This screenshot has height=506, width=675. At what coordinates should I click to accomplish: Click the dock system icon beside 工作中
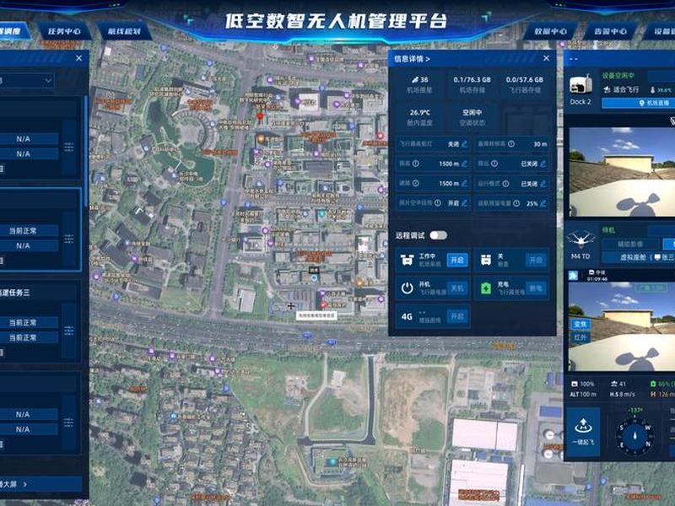(407, 260)
